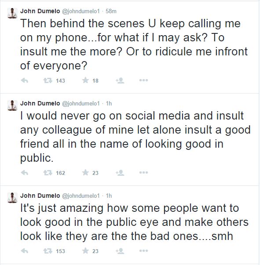
Task: Reply to the 'behind the scenes' tweet
Action: pos(25,80)
